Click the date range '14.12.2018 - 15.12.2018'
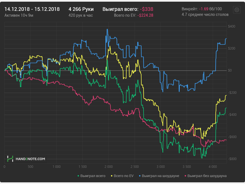This screenshot has height=184, width=245. (32, 9)
